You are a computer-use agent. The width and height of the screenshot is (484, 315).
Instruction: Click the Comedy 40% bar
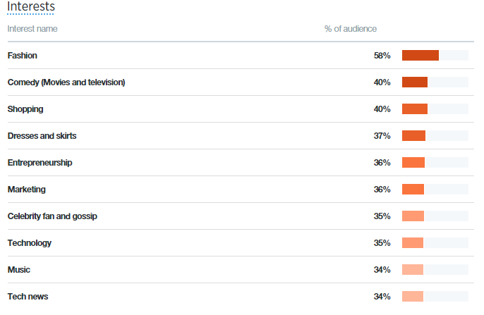coord(435,82)
